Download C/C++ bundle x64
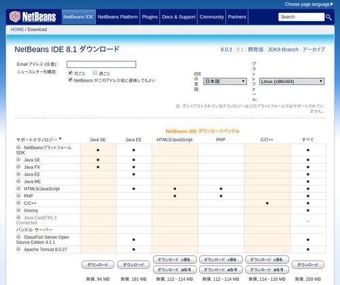 [267, 269]
